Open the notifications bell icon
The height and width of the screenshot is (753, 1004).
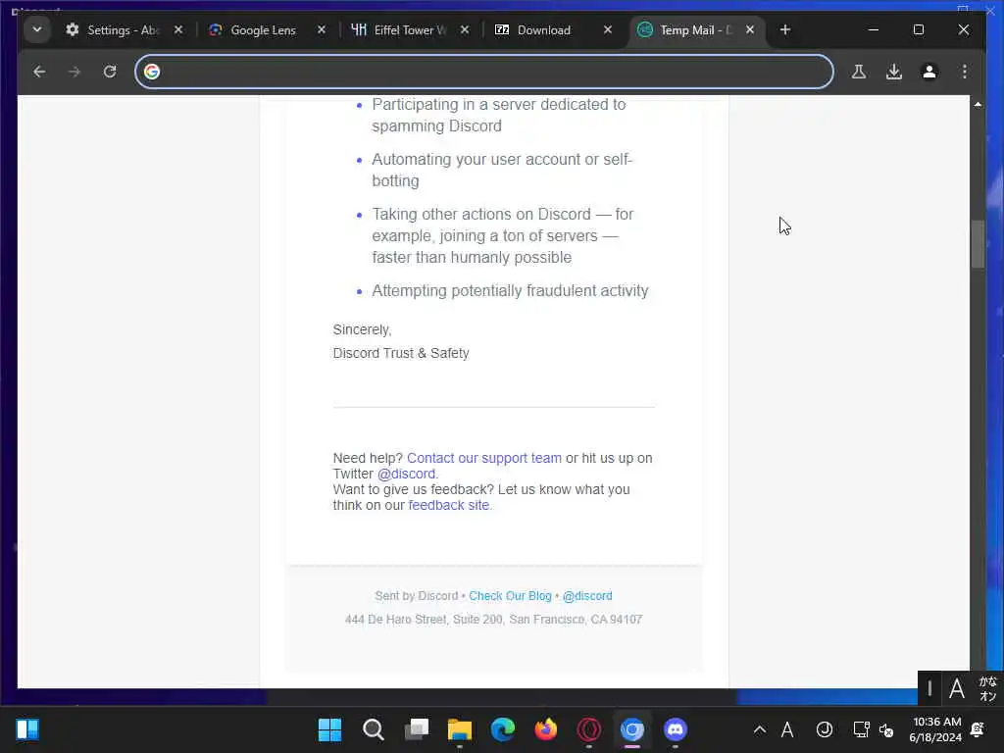(978, 729)
